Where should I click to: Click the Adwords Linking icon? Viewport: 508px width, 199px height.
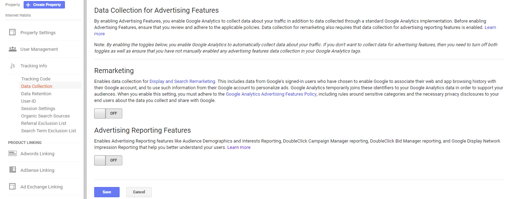12,153
